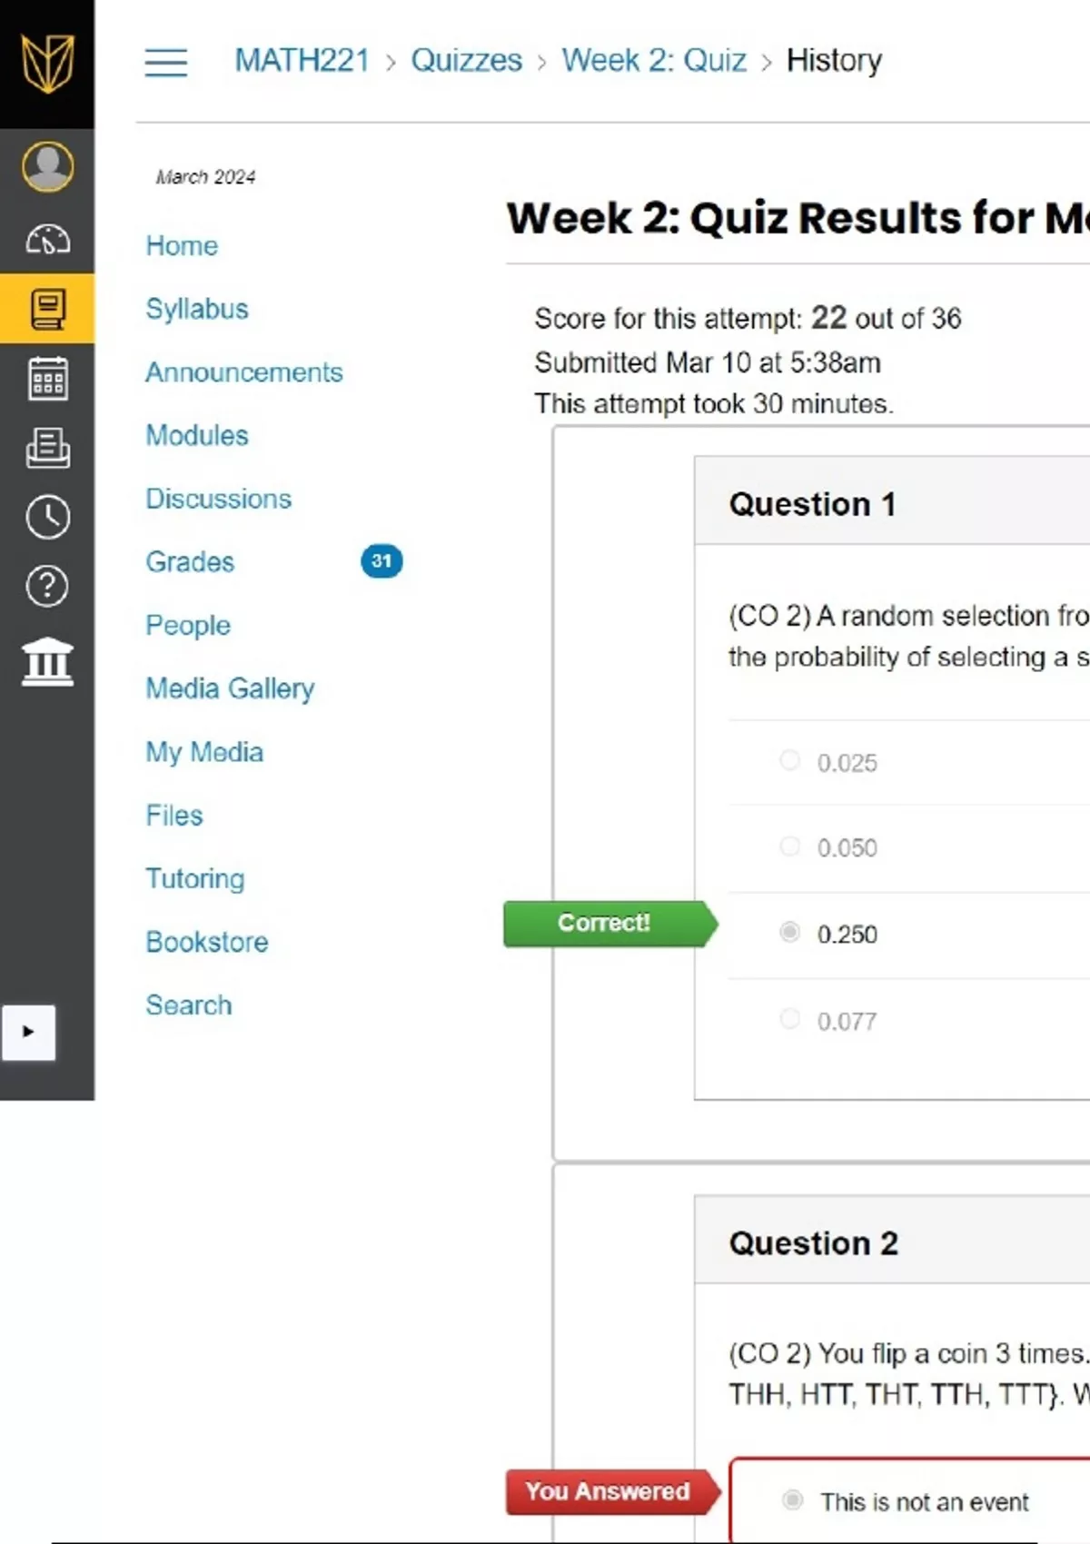Open the History clock icon
The height and width of the screenshot is (1544, 1090).
pos(47,517)
